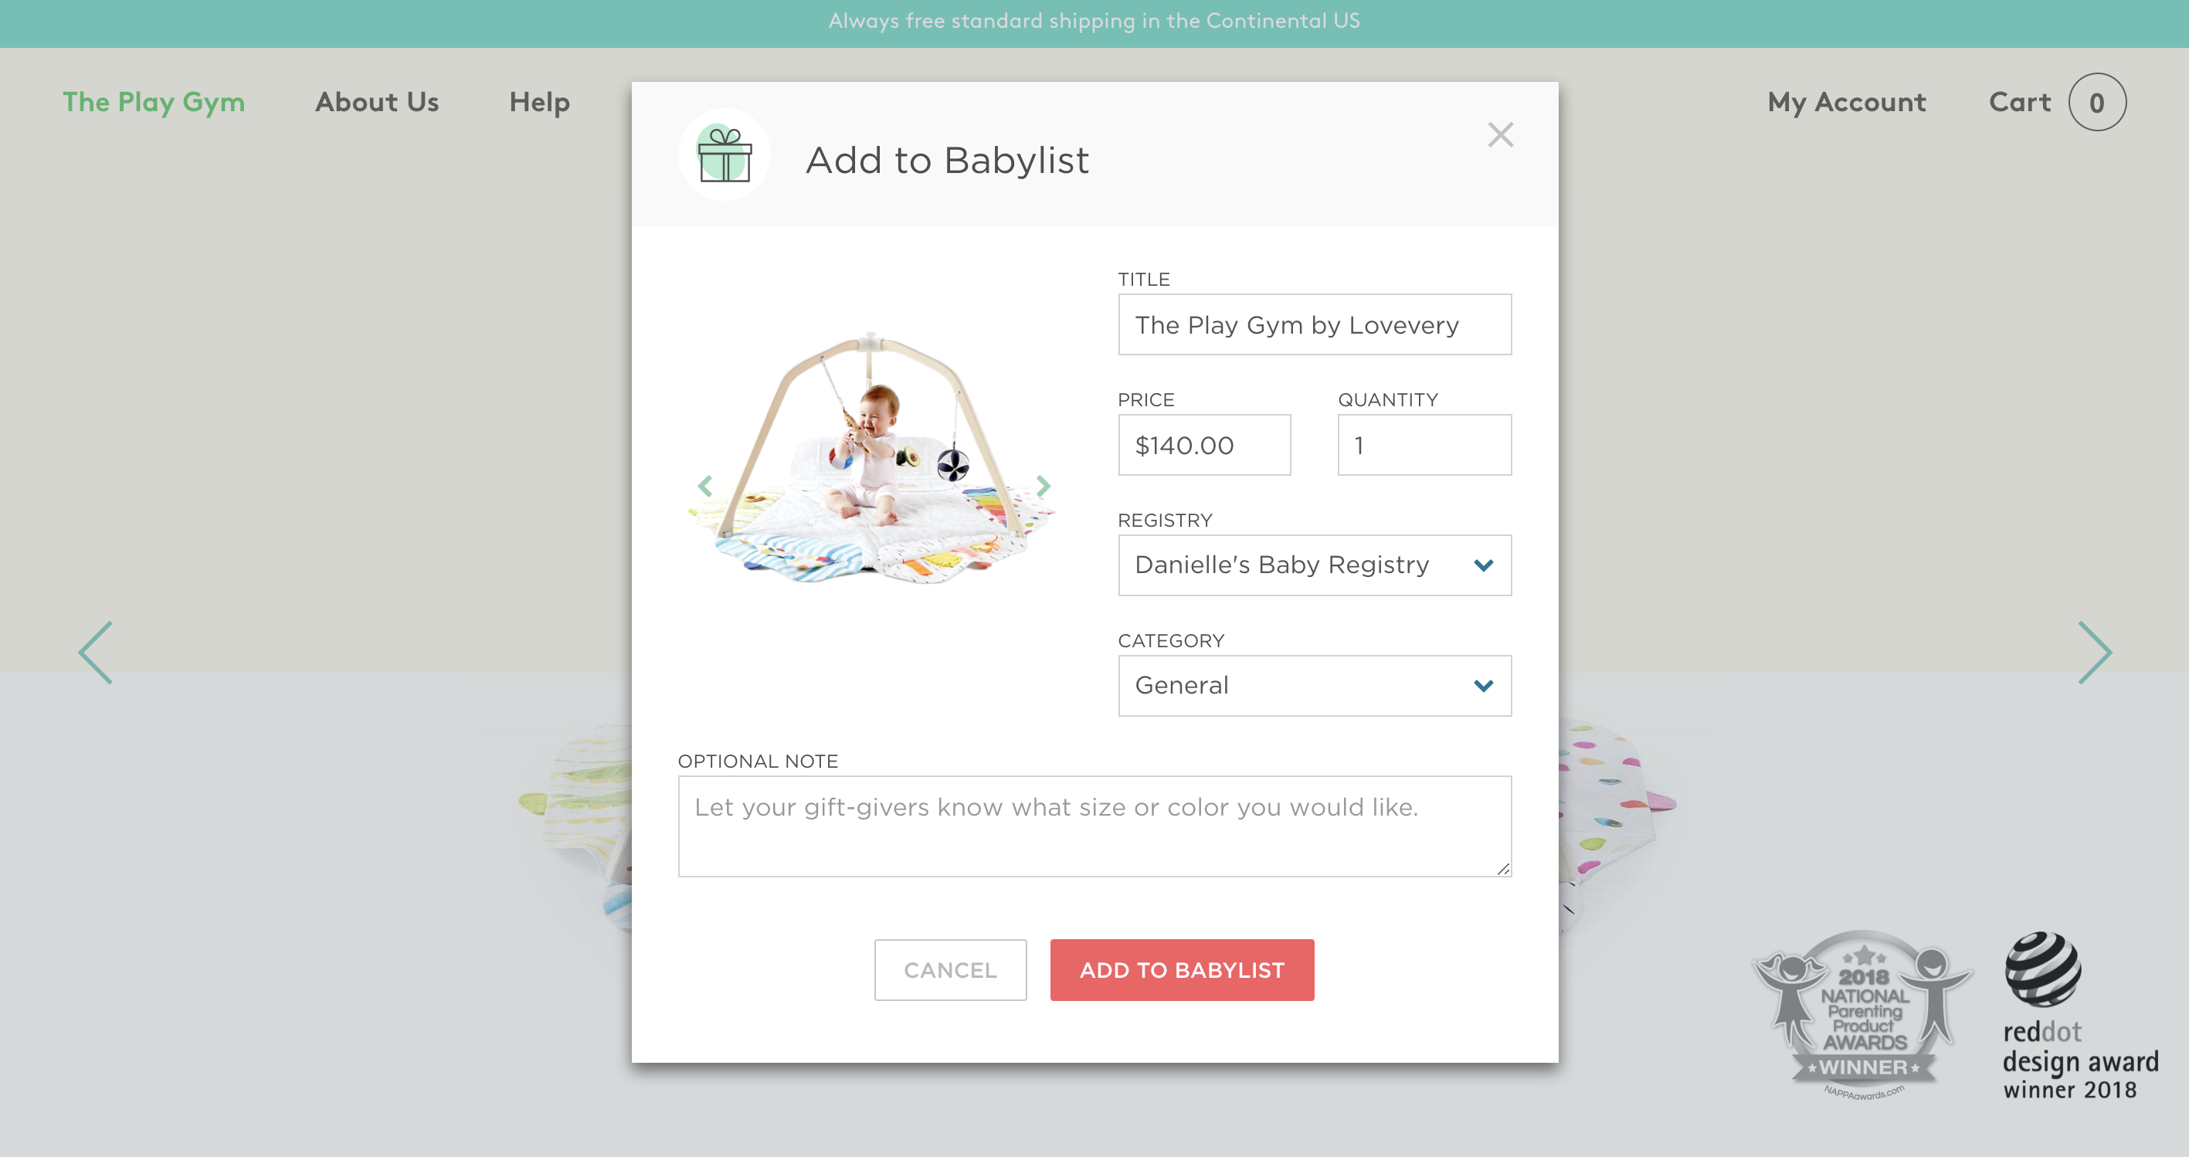Image resolution: width=2189 pixels, height=1157 pixels.
Task: Show next product image in dialog
Action: click(1044, 486)
